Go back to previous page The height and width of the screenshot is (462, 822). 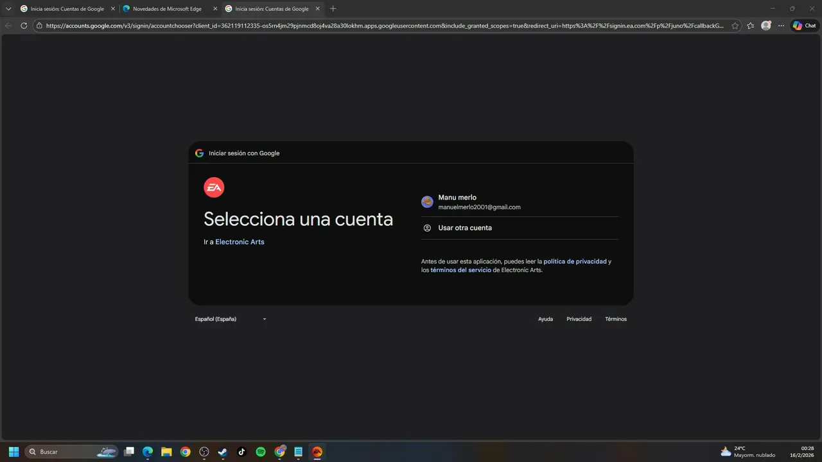pos(8,26)
